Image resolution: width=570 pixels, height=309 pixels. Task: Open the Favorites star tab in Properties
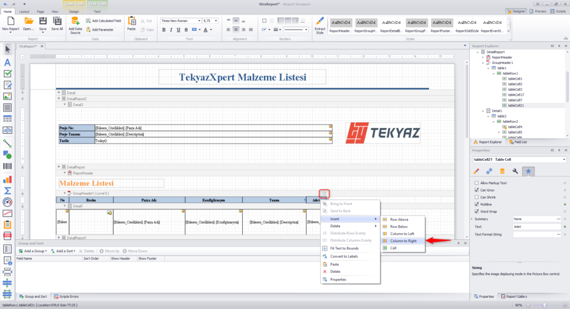(528, 171)
